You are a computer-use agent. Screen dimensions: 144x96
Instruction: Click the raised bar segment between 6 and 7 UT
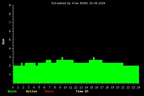click(48, 61)
